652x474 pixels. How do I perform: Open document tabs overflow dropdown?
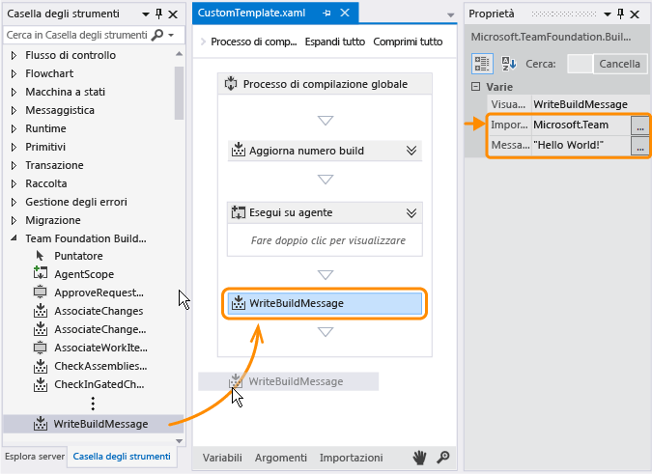(x=450, y=14)
